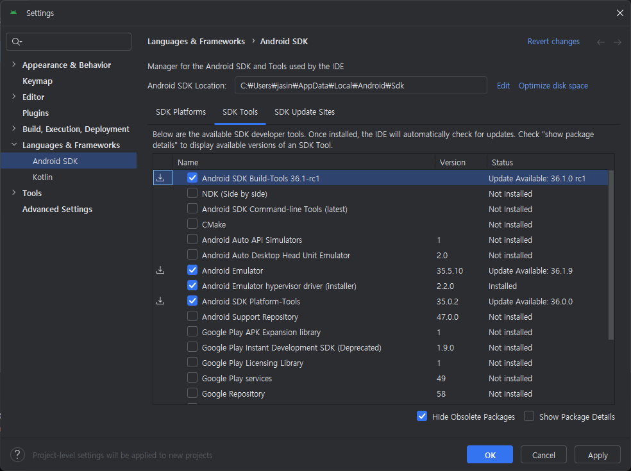Click the download icon beside SDK Platform-Tools
The height and width of the screenshot is (471, 631).
pos(160,301)
